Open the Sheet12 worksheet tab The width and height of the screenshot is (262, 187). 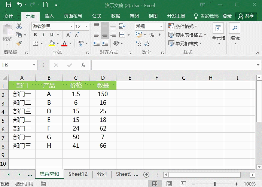click(x=78, y=174)
